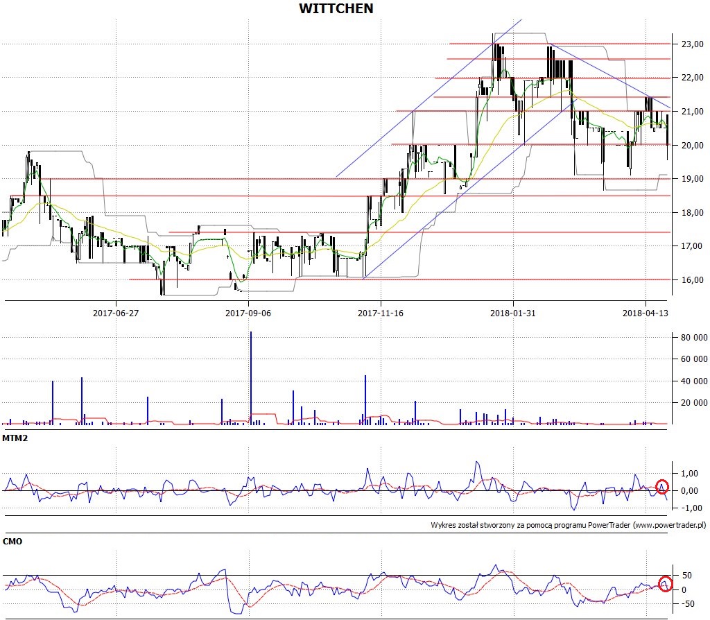Click the 60 000 volume axis label
This screenshot has width=710, height=620.
(x=694, y=359)
